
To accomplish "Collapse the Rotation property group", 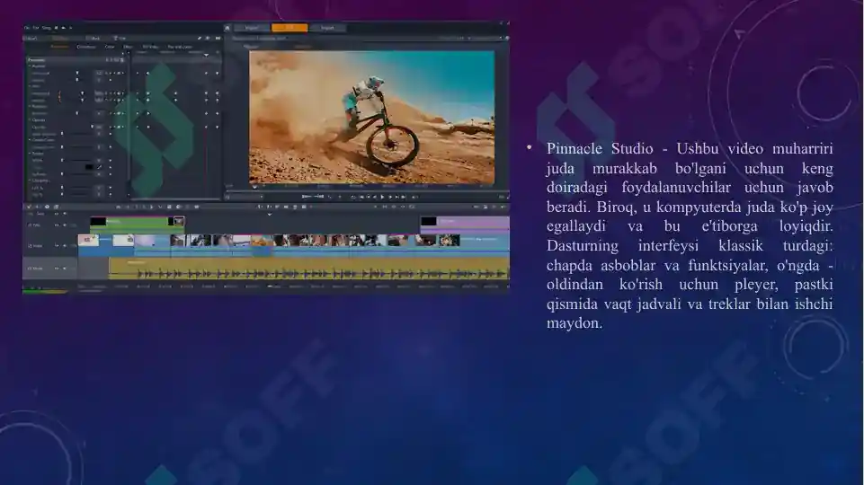I will pos(30,106).
